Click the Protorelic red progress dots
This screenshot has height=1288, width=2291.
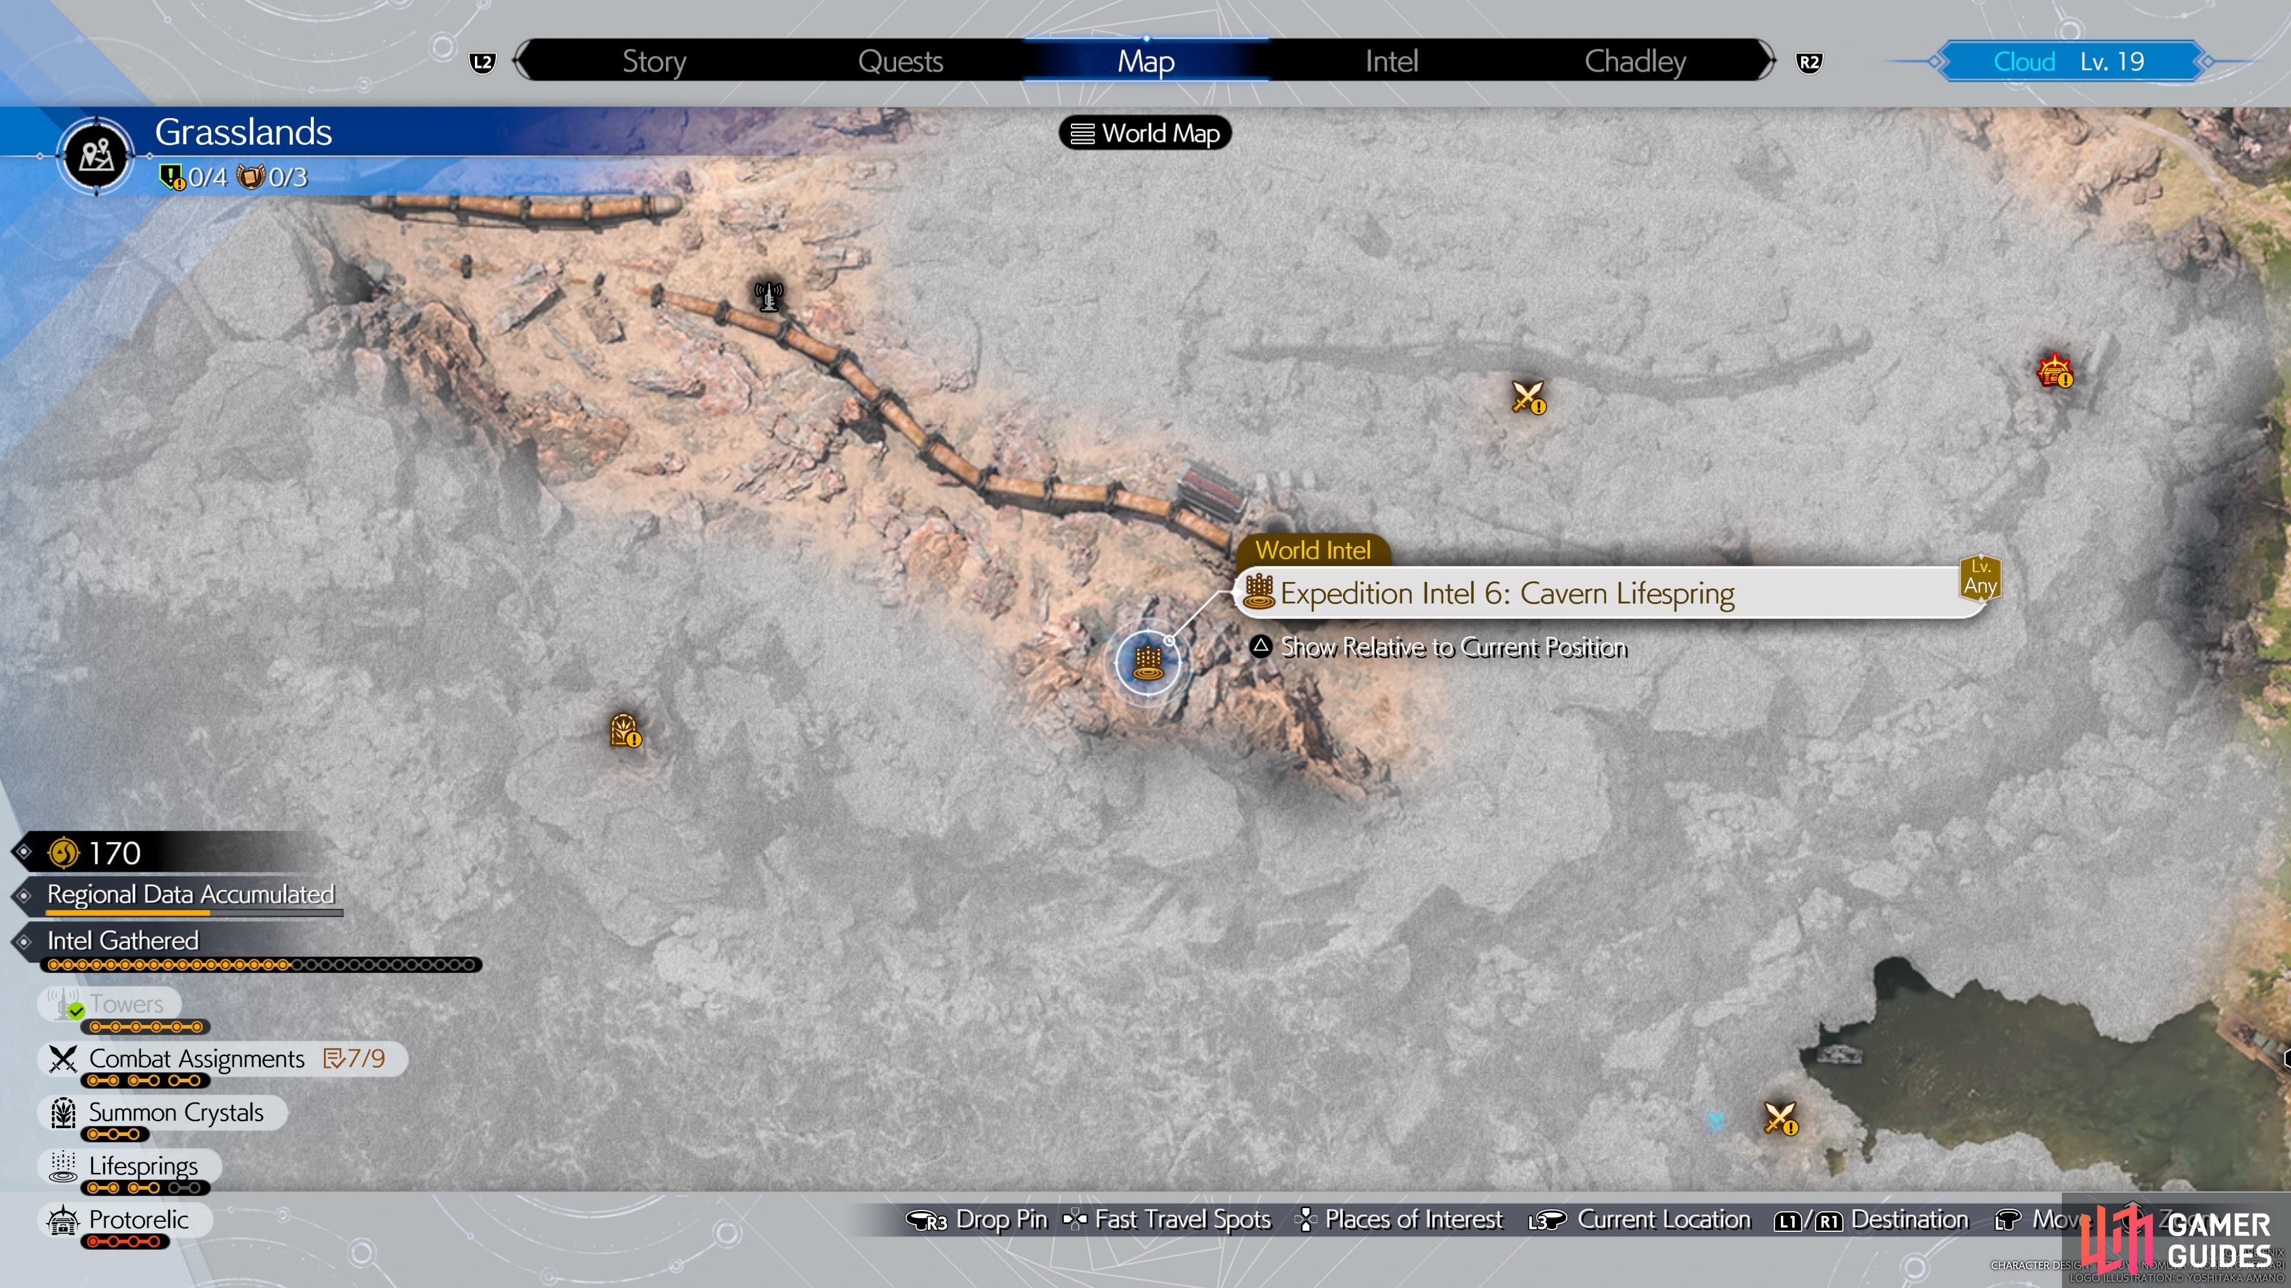click(x=125, y=1241)
